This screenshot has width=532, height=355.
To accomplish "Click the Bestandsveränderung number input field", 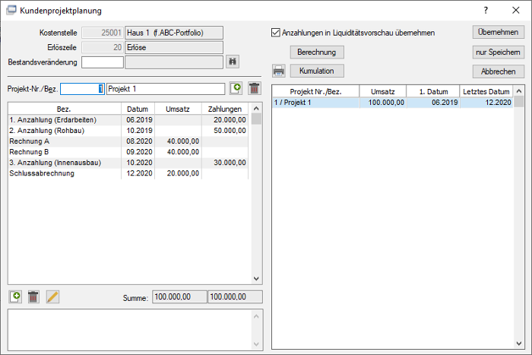I will point(103,62).
